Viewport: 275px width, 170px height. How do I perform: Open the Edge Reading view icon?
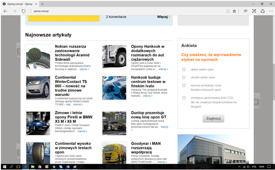[x=228, y=11]
